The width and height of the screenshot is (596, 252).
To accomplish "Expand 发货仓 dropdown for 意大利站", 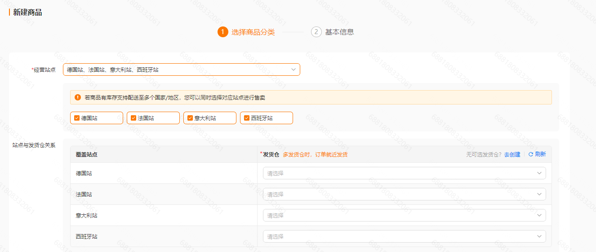I will pyautogui.click(x=404, y=215).
